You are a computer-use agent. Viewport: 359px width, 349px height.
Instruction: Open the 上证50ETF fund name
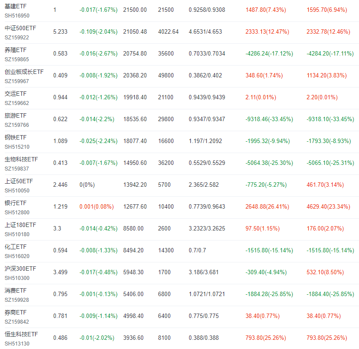pos(19,181)
